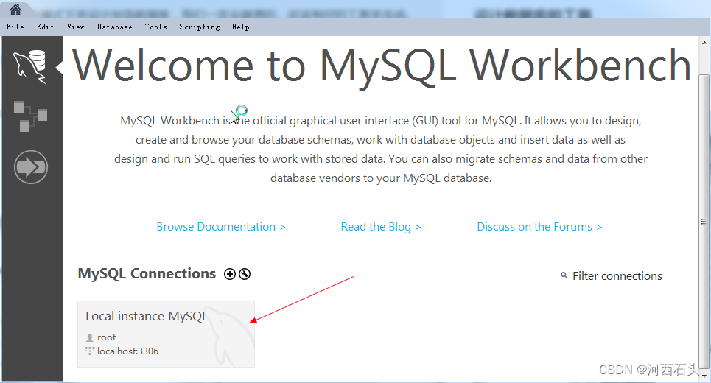Open the Database menu
711x383 pixels.
click(115, 27)
